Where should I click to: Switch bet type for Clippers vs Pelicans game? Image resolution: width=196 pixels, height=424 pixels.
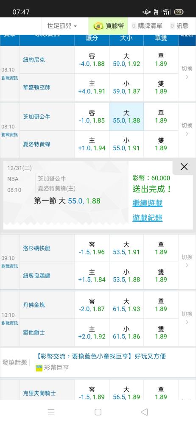(187, 261)
